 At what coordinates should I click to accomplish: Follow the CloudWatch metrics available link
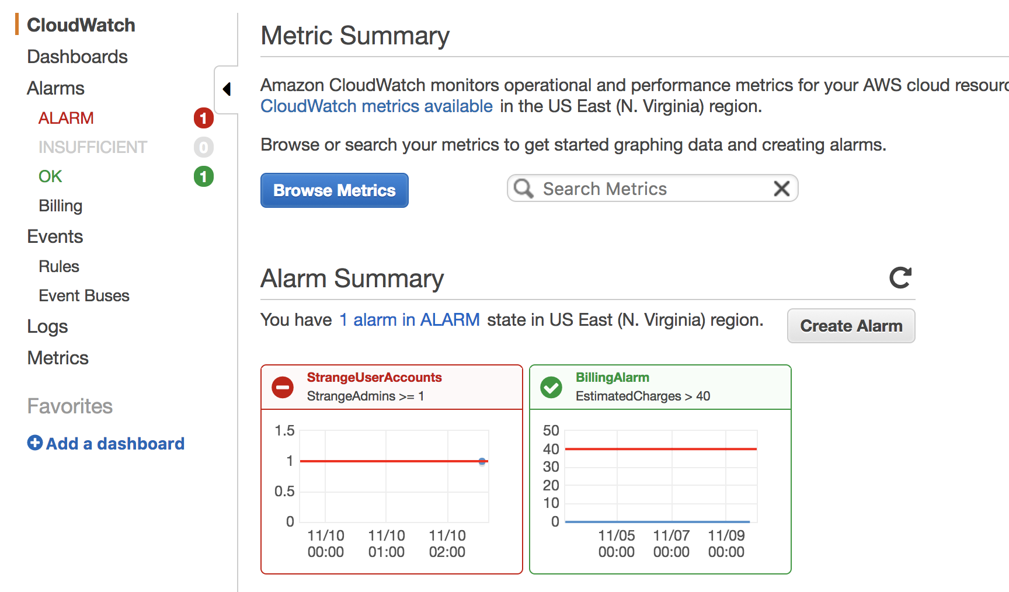point(376,106)
